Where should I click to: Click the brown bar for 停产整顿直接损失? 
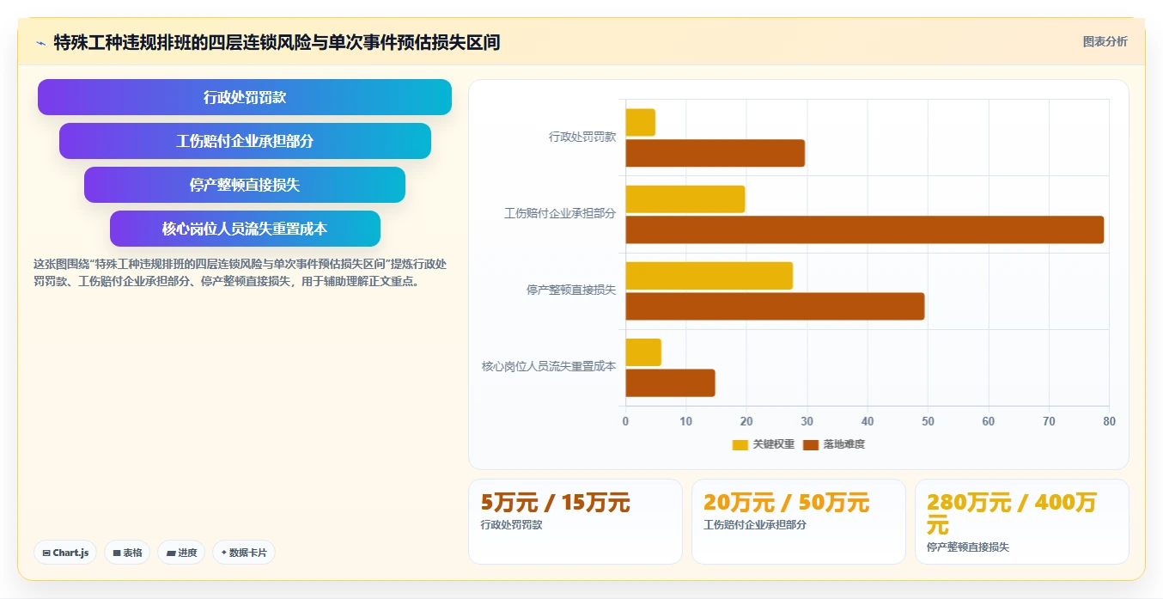pos(775,306)
